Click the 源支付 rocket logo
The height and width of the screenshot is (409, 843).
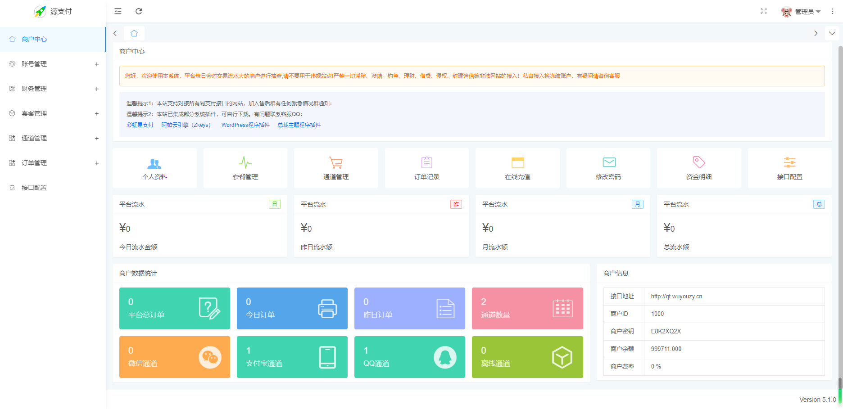point(40,11)
